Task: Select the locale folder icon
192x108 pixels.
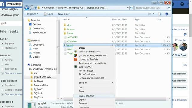Action: (65, 33)
